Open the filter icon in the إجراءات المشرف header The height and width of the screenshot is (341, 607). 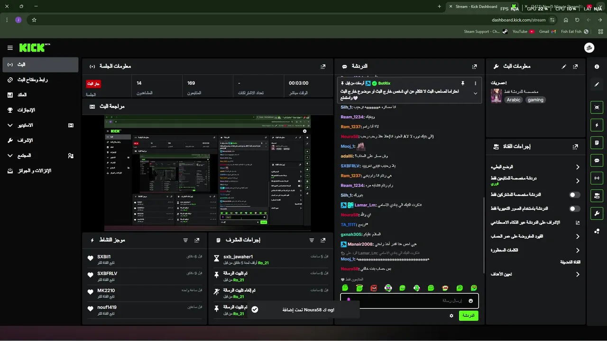312,241
